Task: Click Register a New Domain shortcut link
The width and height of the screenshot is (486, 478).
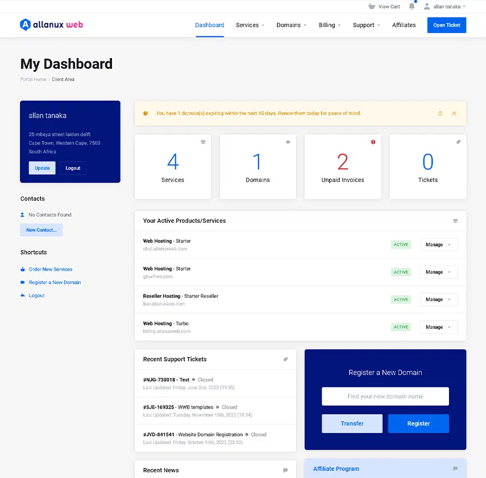Action: [x=55, y=282]
